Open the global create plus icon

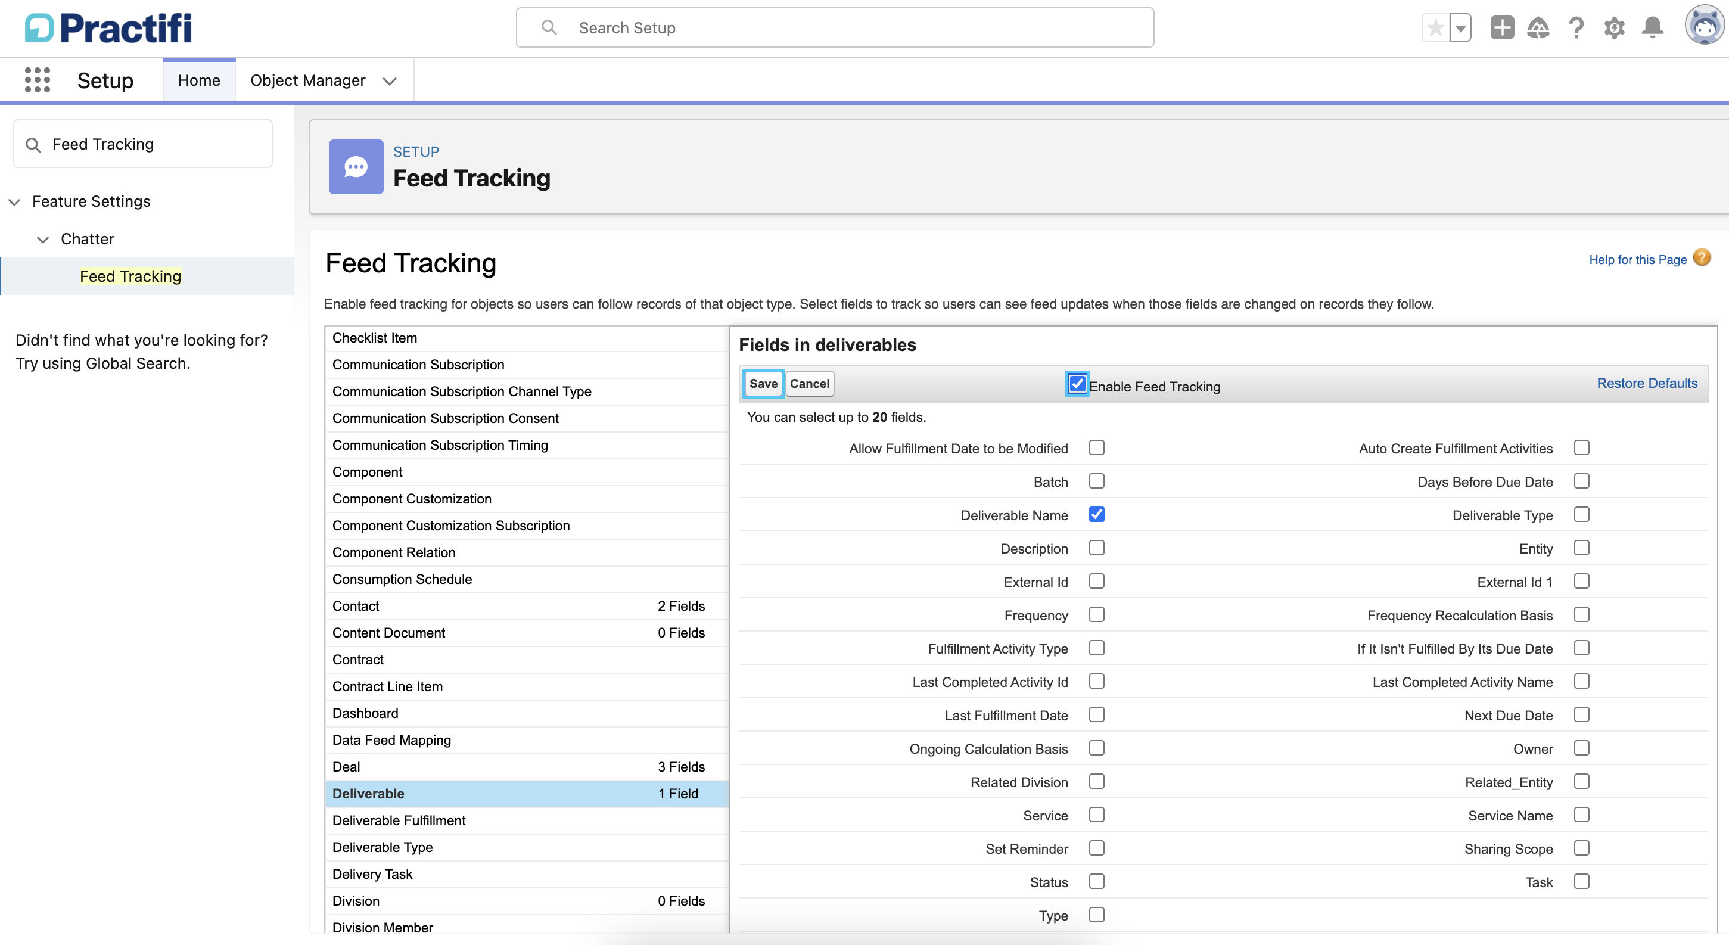[x=1501, y=28]
